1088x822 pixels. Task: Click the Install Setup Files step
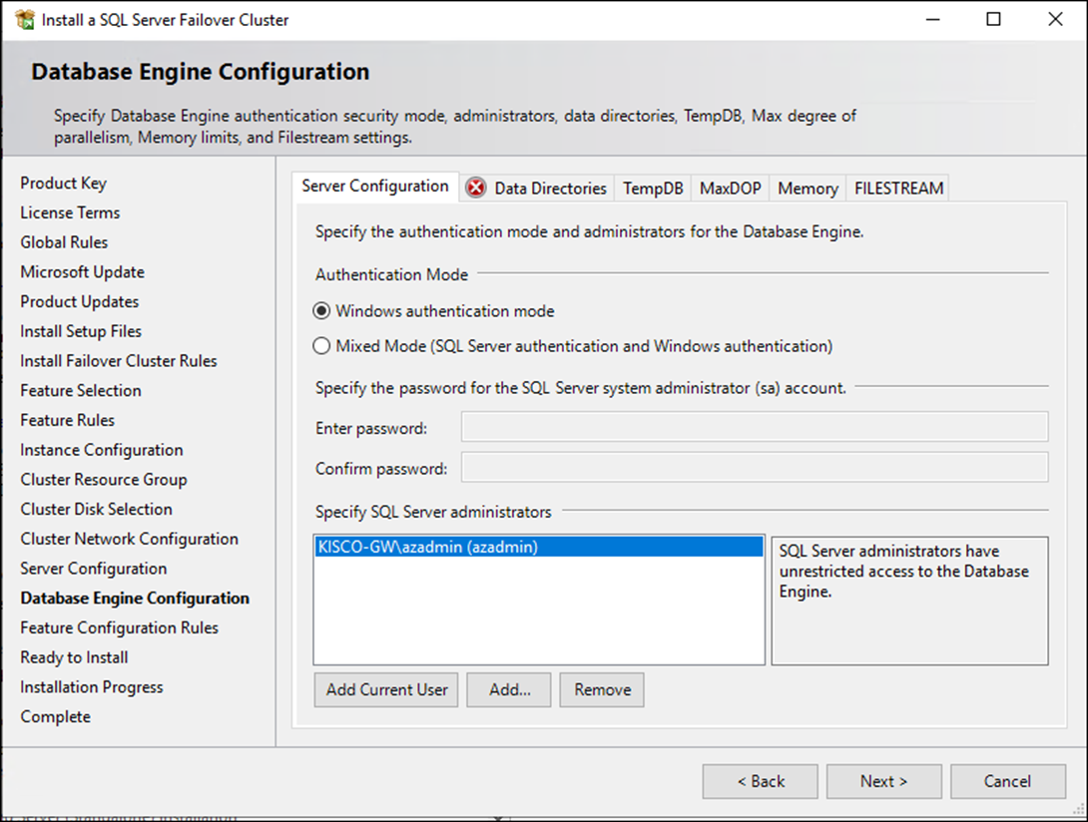point(81,331)
